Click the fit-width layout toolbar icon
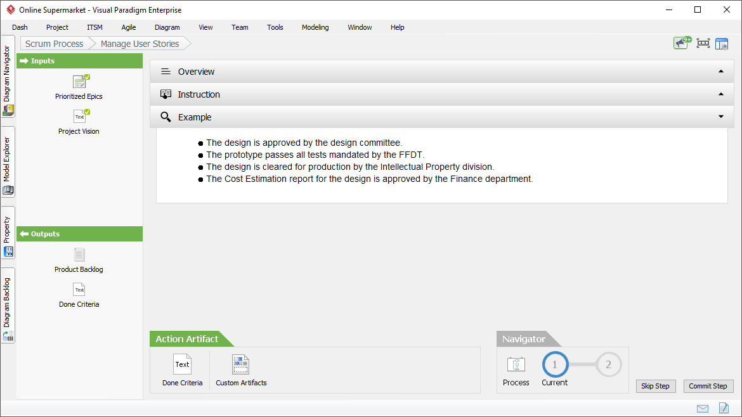The height and width of the screenshot is (417, 742). (703, 44)
